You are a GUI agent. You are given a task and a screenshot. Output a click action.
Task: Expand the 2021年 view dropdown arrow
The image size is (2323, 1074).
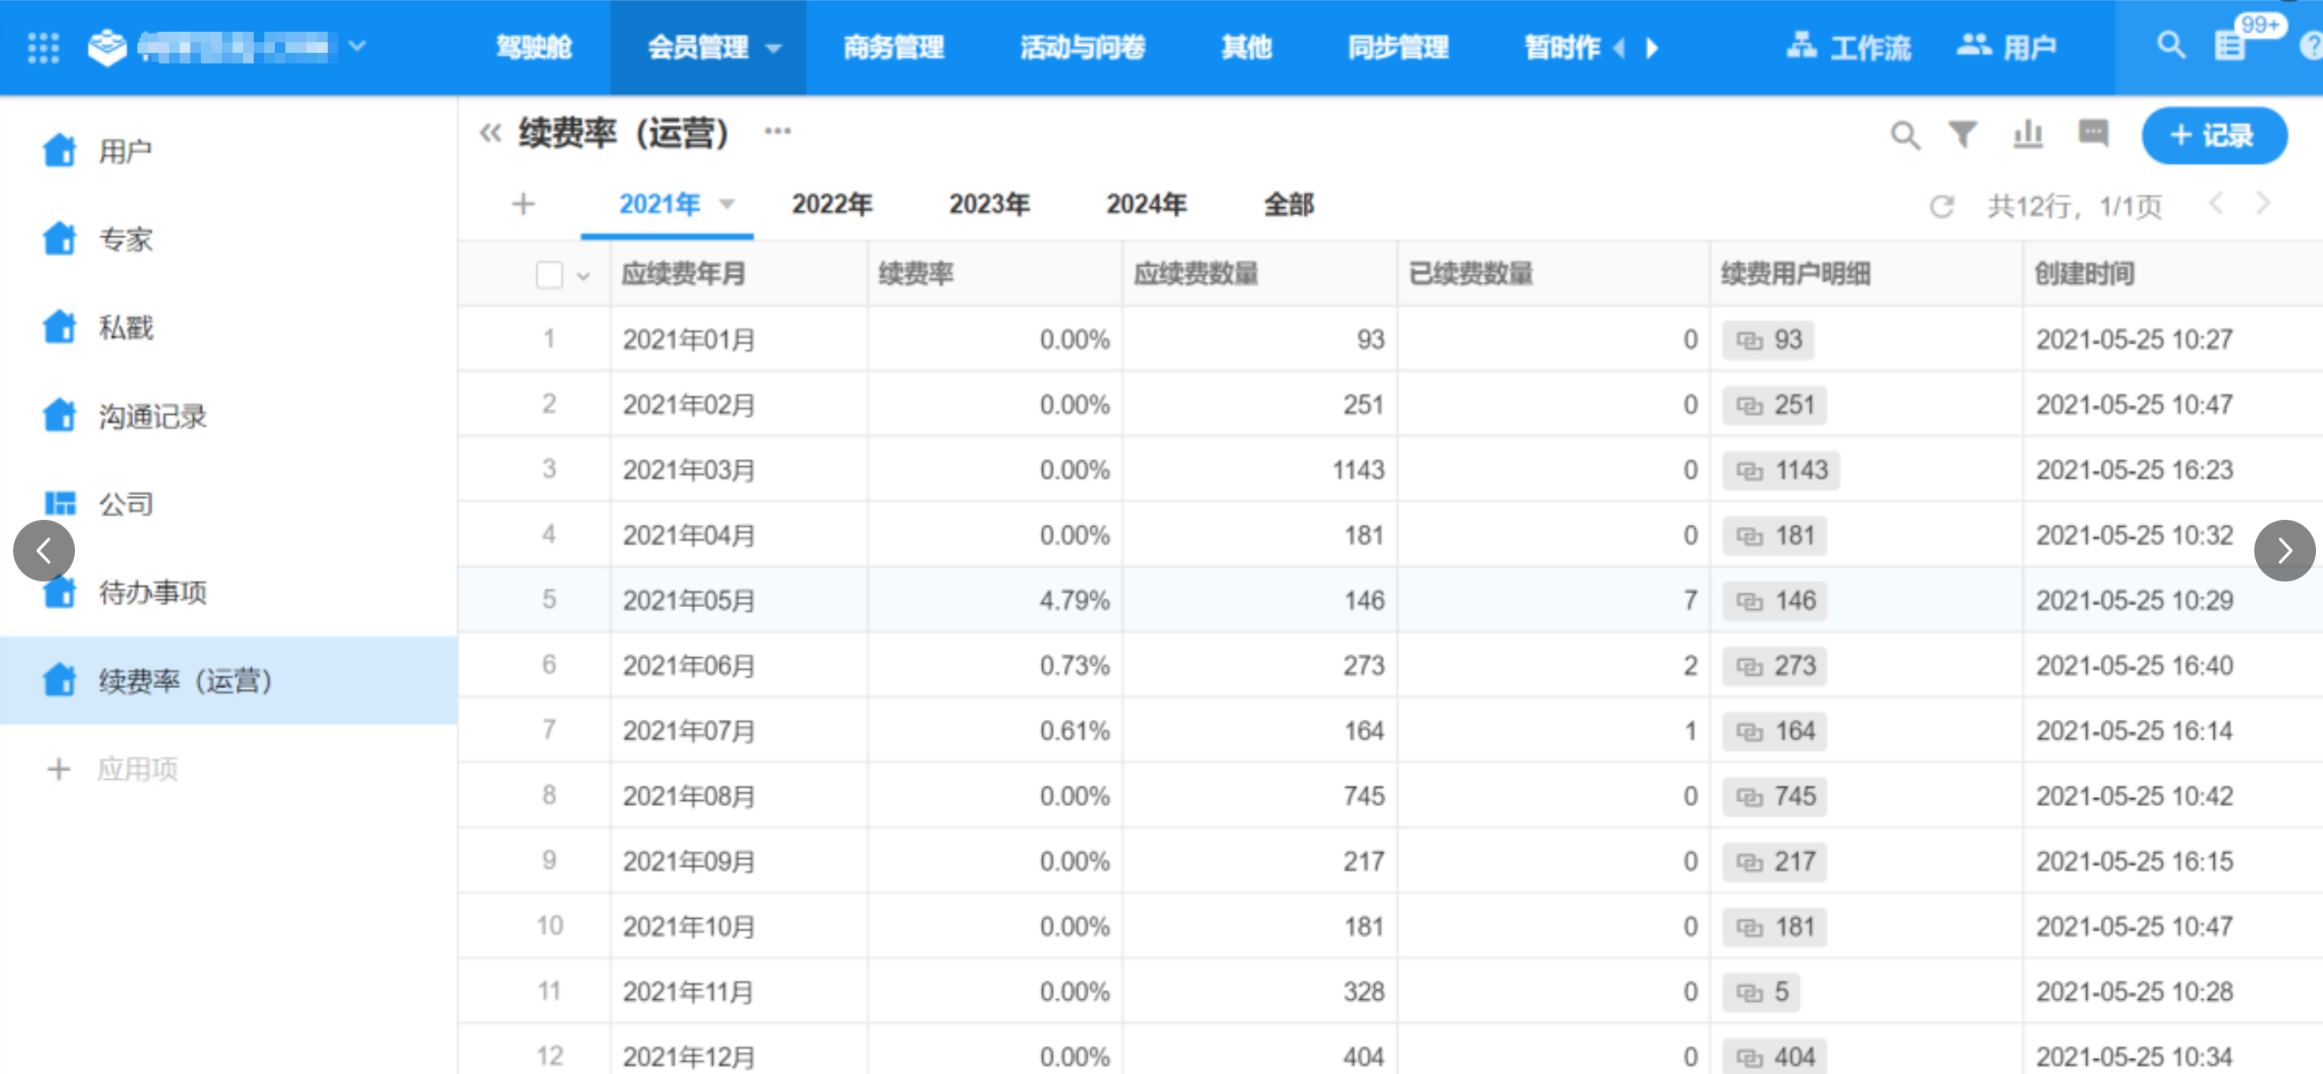click(x=727, y=204)
